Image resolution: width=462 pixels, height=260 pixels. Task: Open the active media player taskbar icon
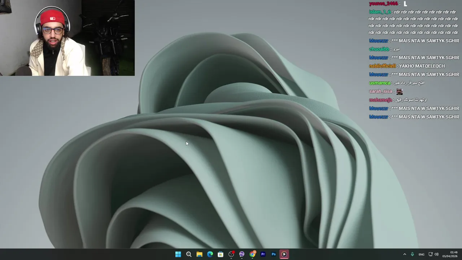(x=284, y=254)
